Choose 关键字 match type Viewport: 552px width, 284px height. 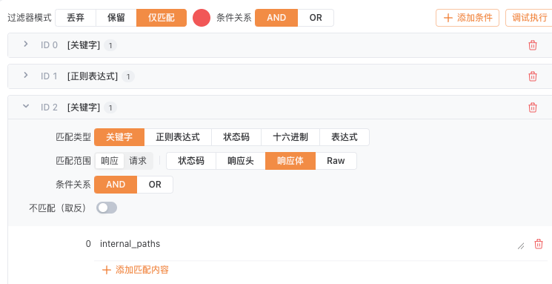119,137
